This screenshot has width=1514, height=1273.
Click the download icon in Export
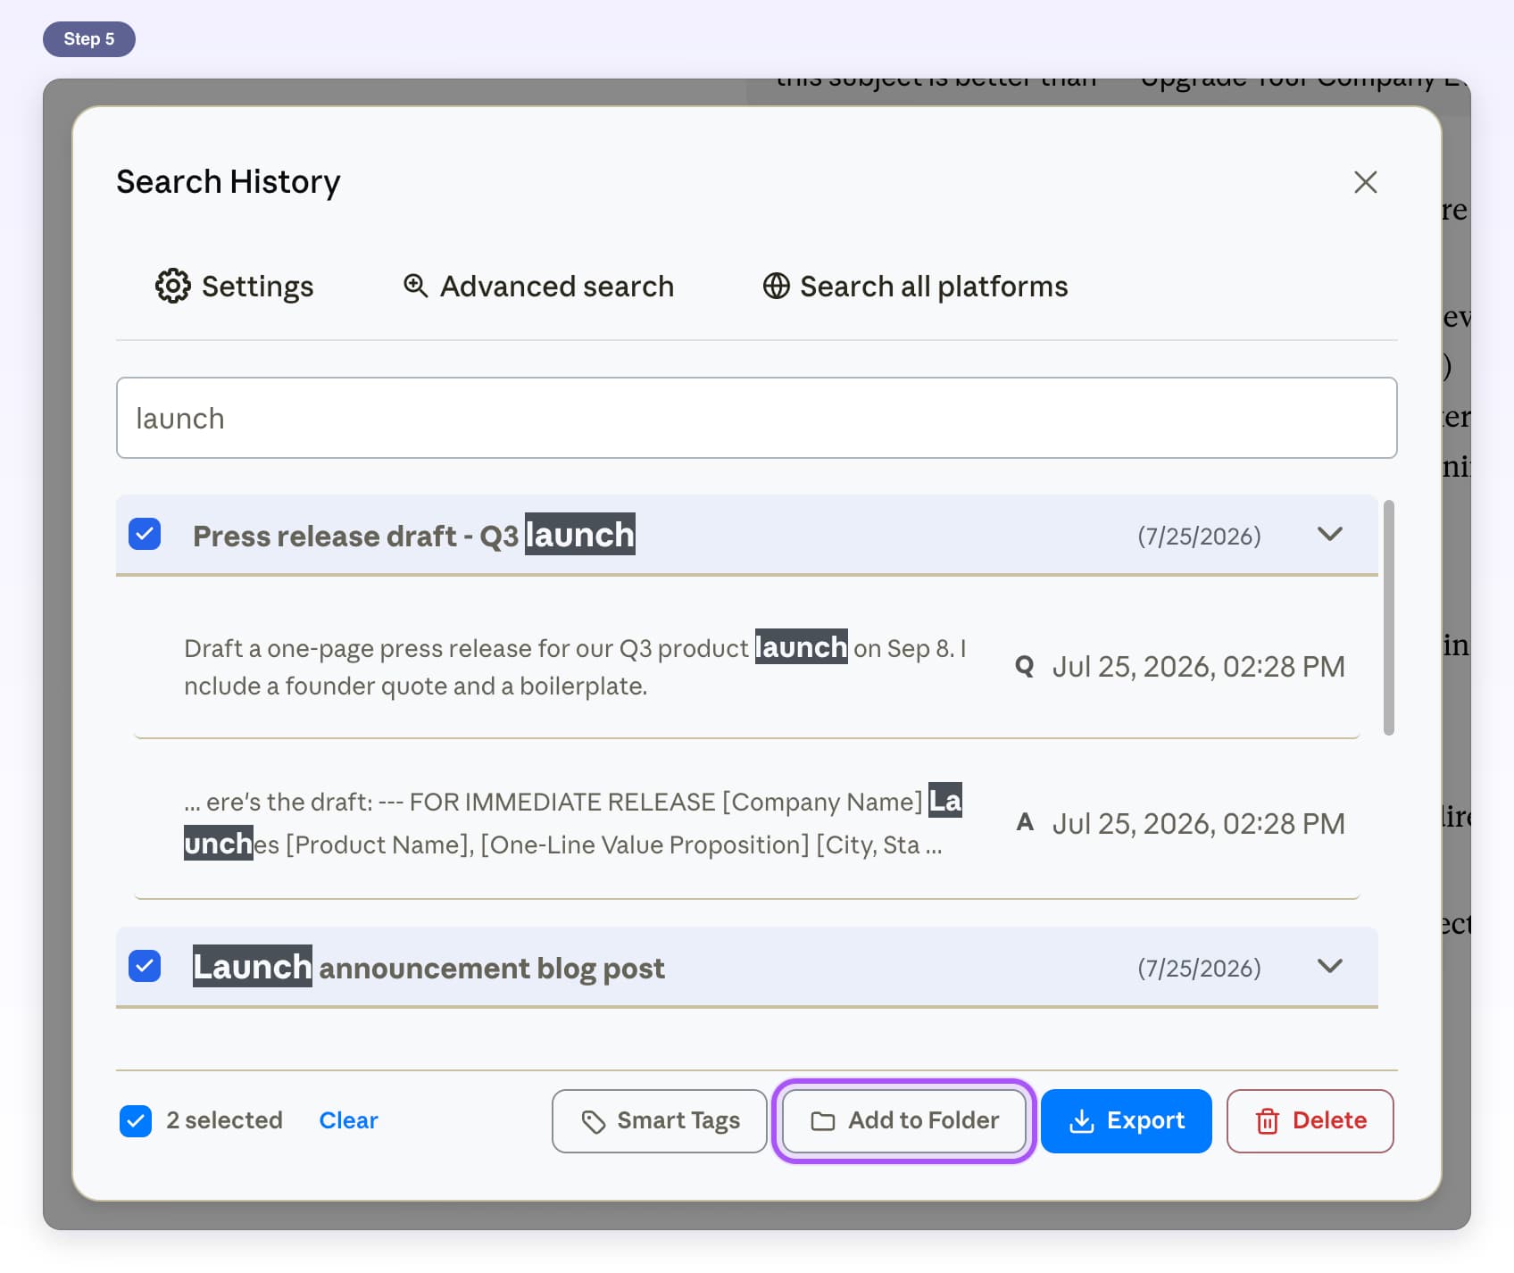pyautogui.click(x=1081, y=1121)
